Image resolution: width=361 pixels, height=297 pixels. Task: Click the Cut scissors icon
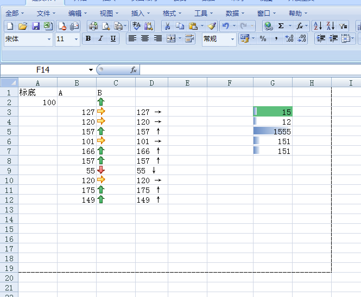[167, 26]
